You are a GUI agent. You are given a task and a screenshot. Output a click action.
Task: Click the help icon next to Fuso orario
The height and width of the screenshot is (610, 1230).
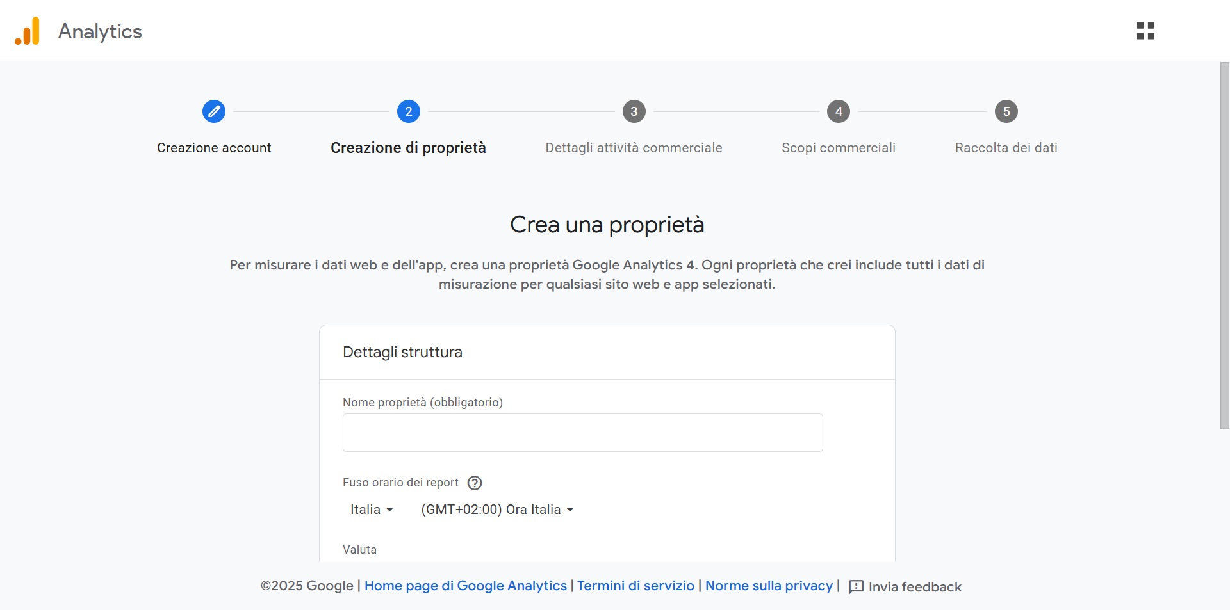coord(474,483)
